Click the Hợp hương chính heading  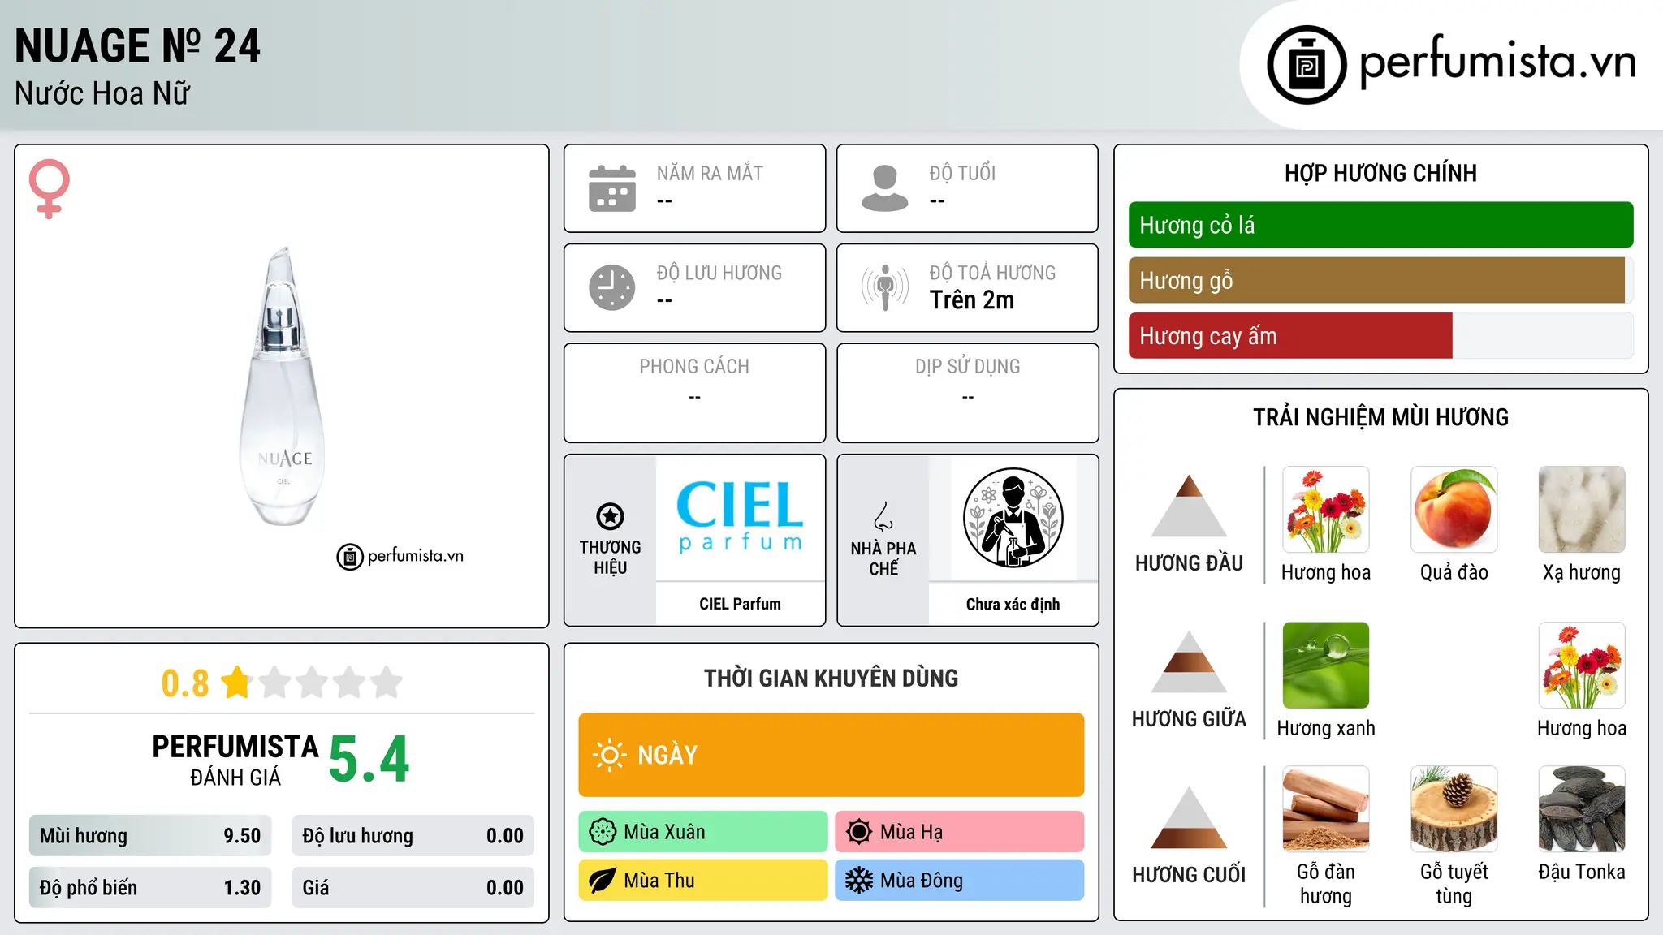(1380, 173)
